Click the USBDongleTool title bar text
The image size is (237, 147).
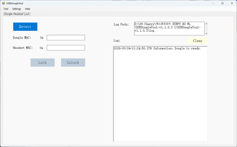15,3
